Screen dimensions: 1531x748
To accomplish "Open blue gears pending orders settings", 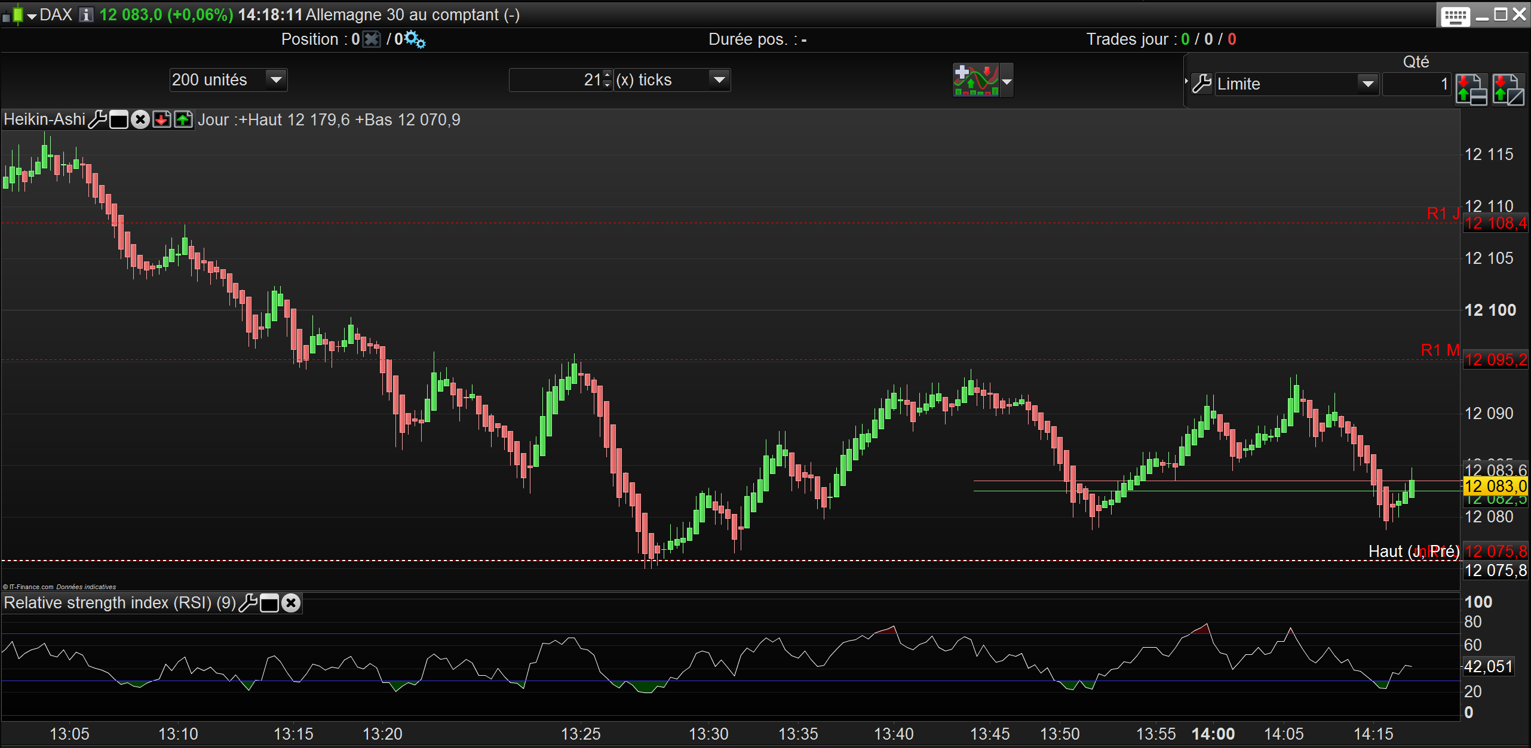I will tap(415, 40).
